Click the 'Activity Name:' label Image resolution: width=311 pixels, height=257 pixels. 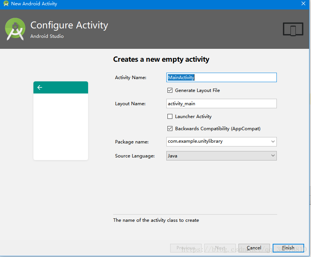tap(131, 78)
